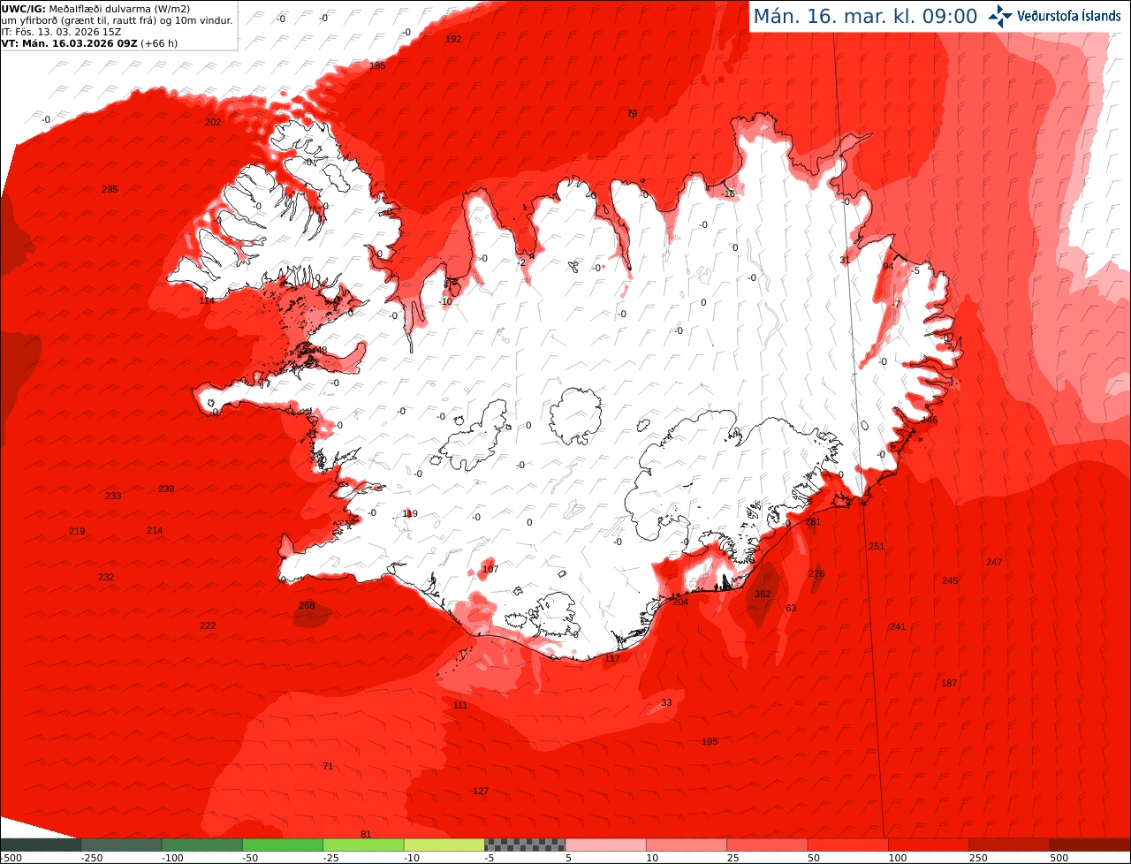Click the 250 legend label
1131x864 pixels.
click(977, 858)
